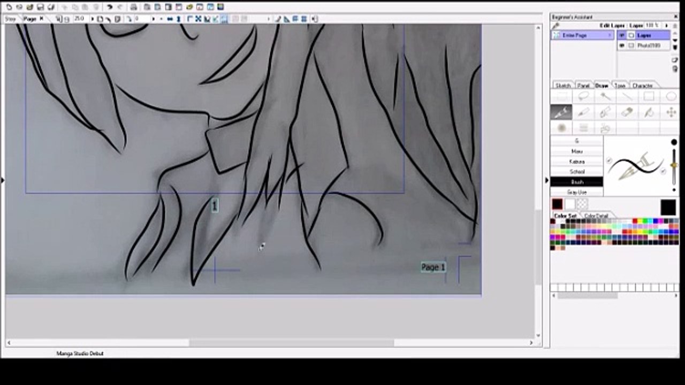
Task: Click the Delete Layer trash icon
Action: (675, 68)
